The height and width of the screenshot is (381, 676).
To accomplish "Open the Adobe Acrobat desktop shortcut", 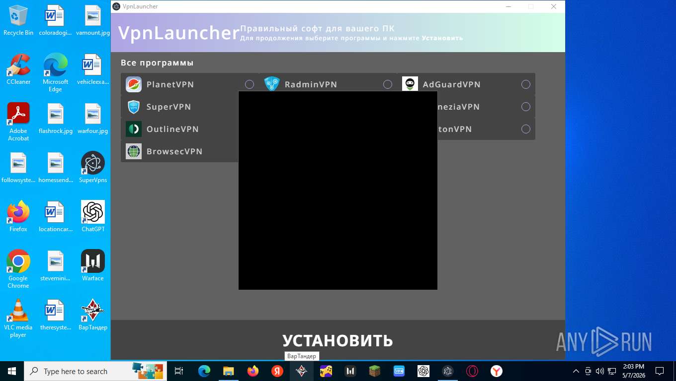I will click(18, 122).
